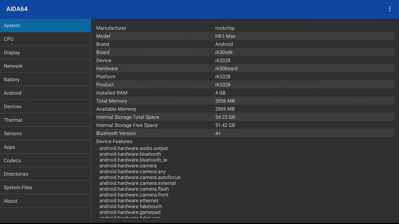Select the Internal Storage Free Space row
The width and height of the screenshot is (399, 224).
[x=245, y=125]
